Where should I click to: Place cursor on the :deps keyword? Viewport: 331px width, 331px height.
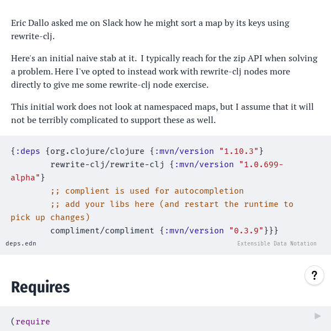click(28, 151)
